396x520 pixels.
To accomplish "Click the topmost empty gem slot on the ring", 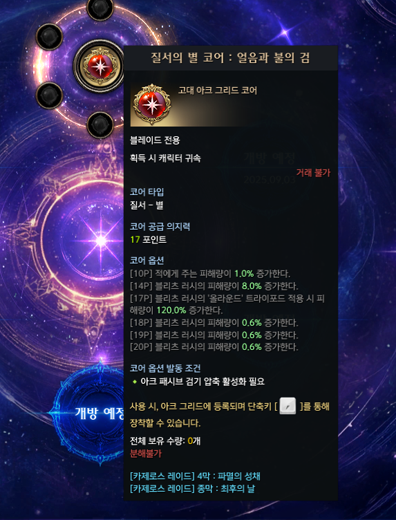I will click(x=100, y=8).
